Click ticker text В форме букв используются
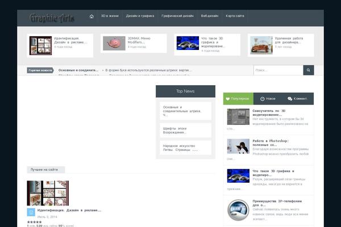This screenshot has width=341, height=227. tap(148, 70)
